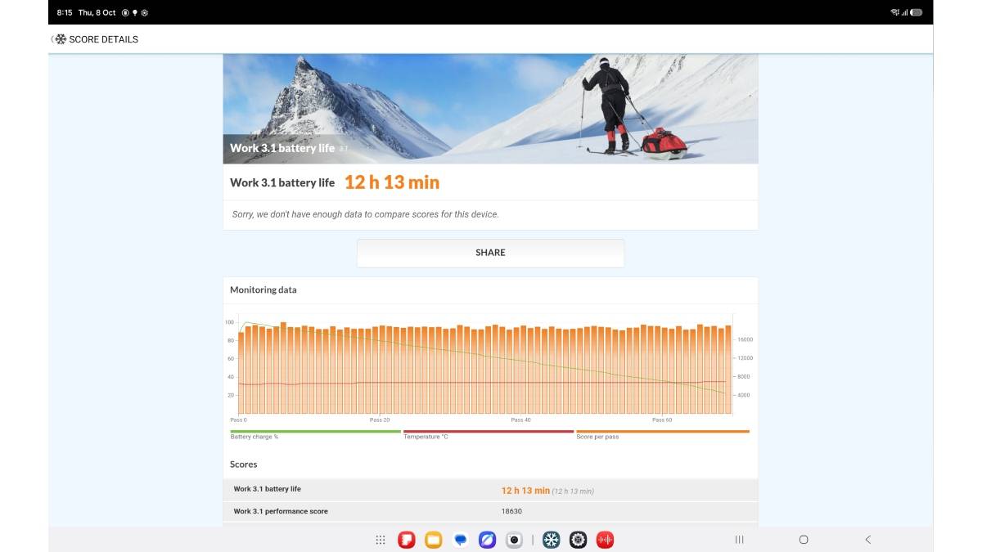982x552 pixels.
Task: Tap the 8:15 clock in status bar
Action: pos(65,13)
